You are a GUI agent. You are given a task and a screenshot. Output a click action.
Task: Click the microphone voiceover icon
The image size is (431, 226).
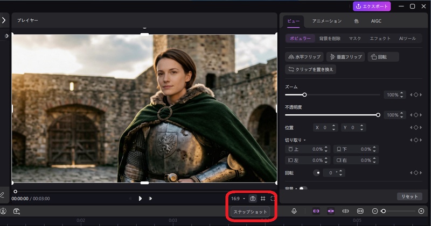point(294,211)
